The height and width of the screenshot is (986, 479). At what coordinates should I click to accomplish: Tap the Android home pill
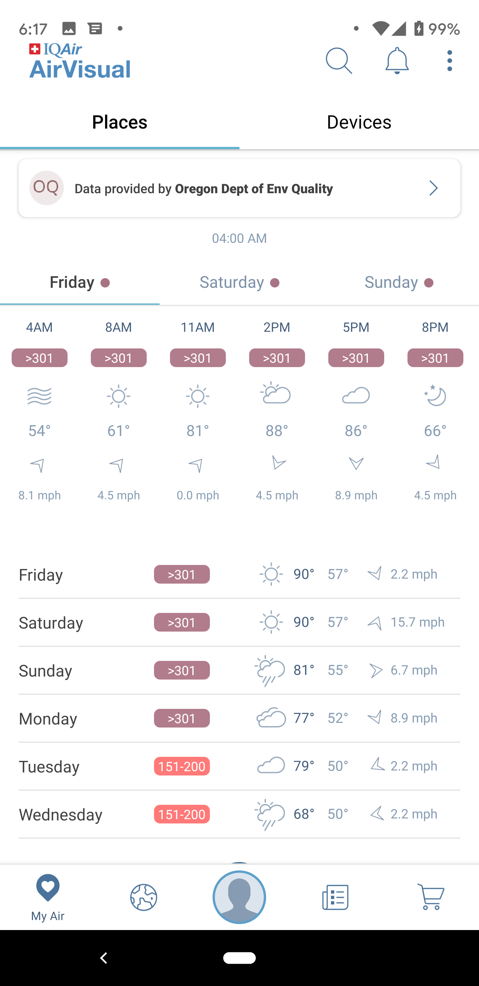tap(239, 958)
